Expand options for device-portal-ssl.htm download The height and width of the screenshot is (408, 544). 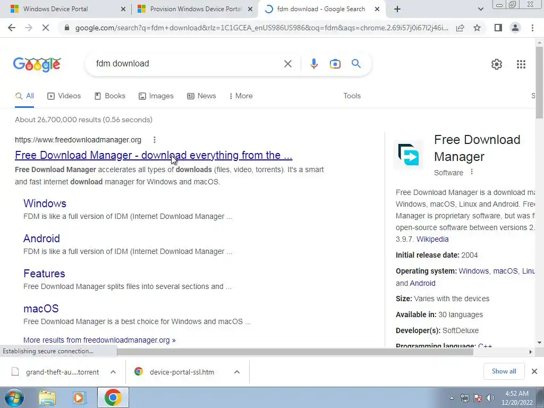236,372
